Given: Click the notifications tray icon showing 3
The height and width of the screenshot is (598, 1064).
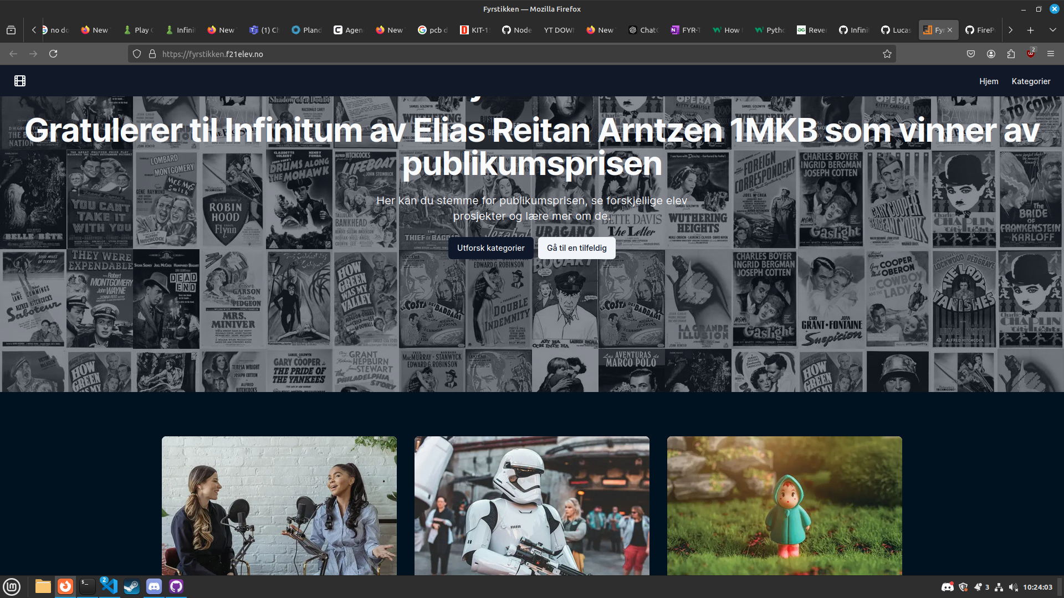Looking at the screenshot, I should [981, 587].
